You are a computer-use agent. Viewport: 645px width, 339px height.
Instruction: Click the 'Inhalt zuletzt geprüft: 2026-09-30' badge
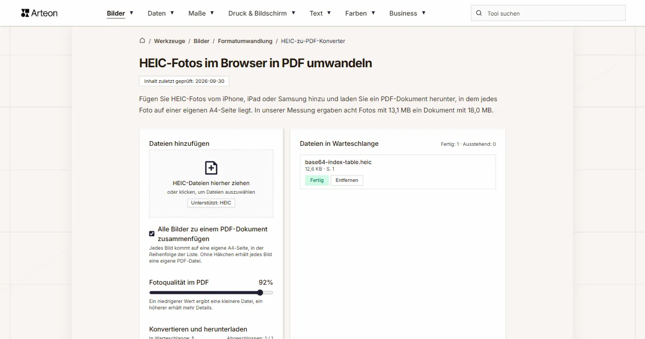coord(184,81)
